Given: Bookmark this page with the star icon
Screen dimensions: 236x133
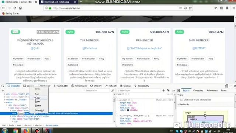Looking at the screenshot, I should point(190,8).
